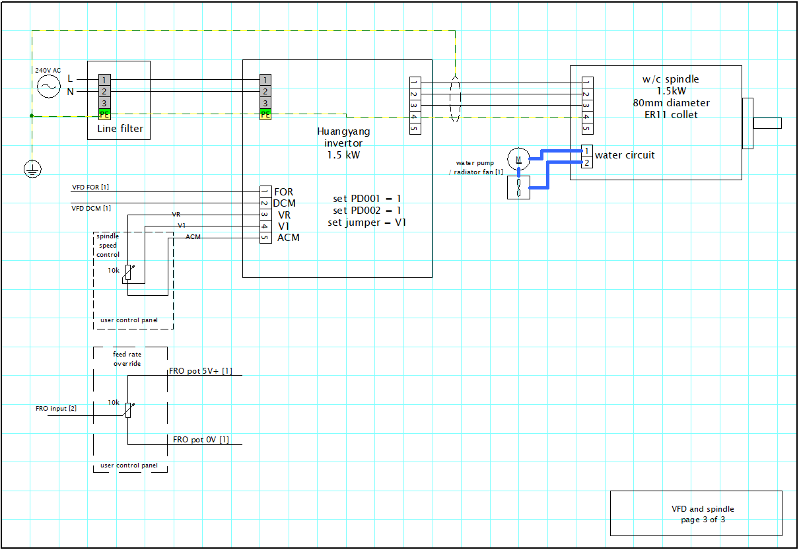Select the FRO pot 0V [1] reference

201,440
